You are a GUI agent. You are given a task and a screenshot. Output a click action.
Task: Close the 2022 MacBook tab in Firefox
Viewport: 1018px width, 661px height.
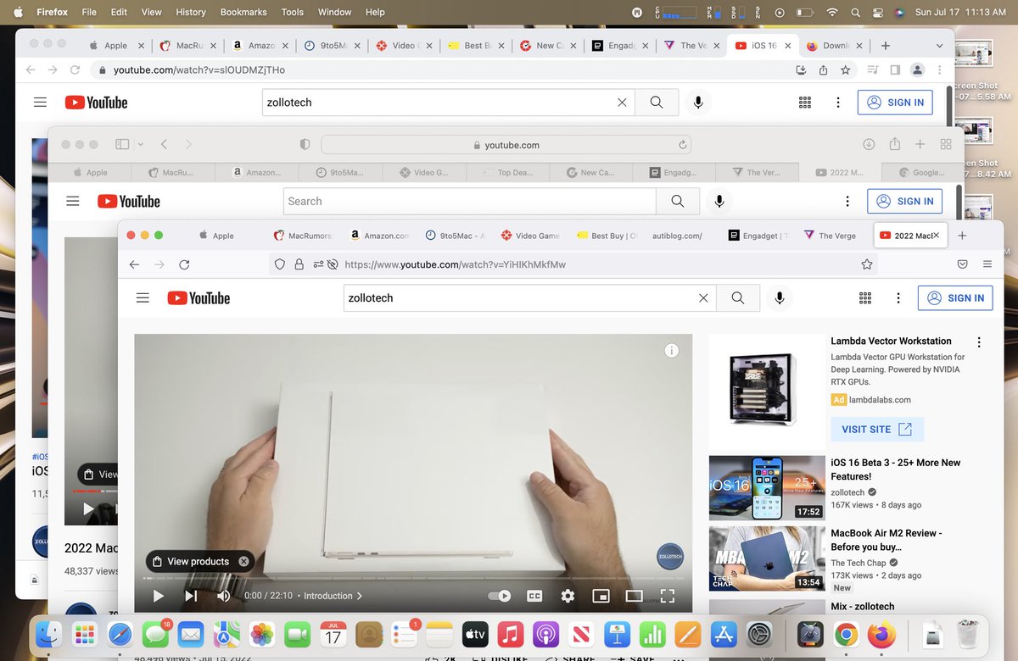pyautogui.click(x=936, y=236)
